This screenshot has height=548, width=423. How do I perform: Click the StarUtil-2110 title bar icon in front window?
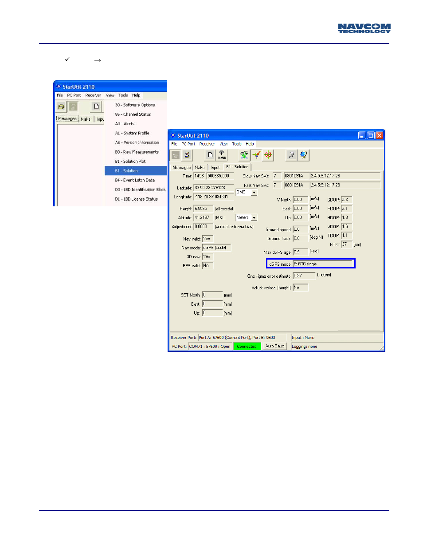[x=173, y=135]
